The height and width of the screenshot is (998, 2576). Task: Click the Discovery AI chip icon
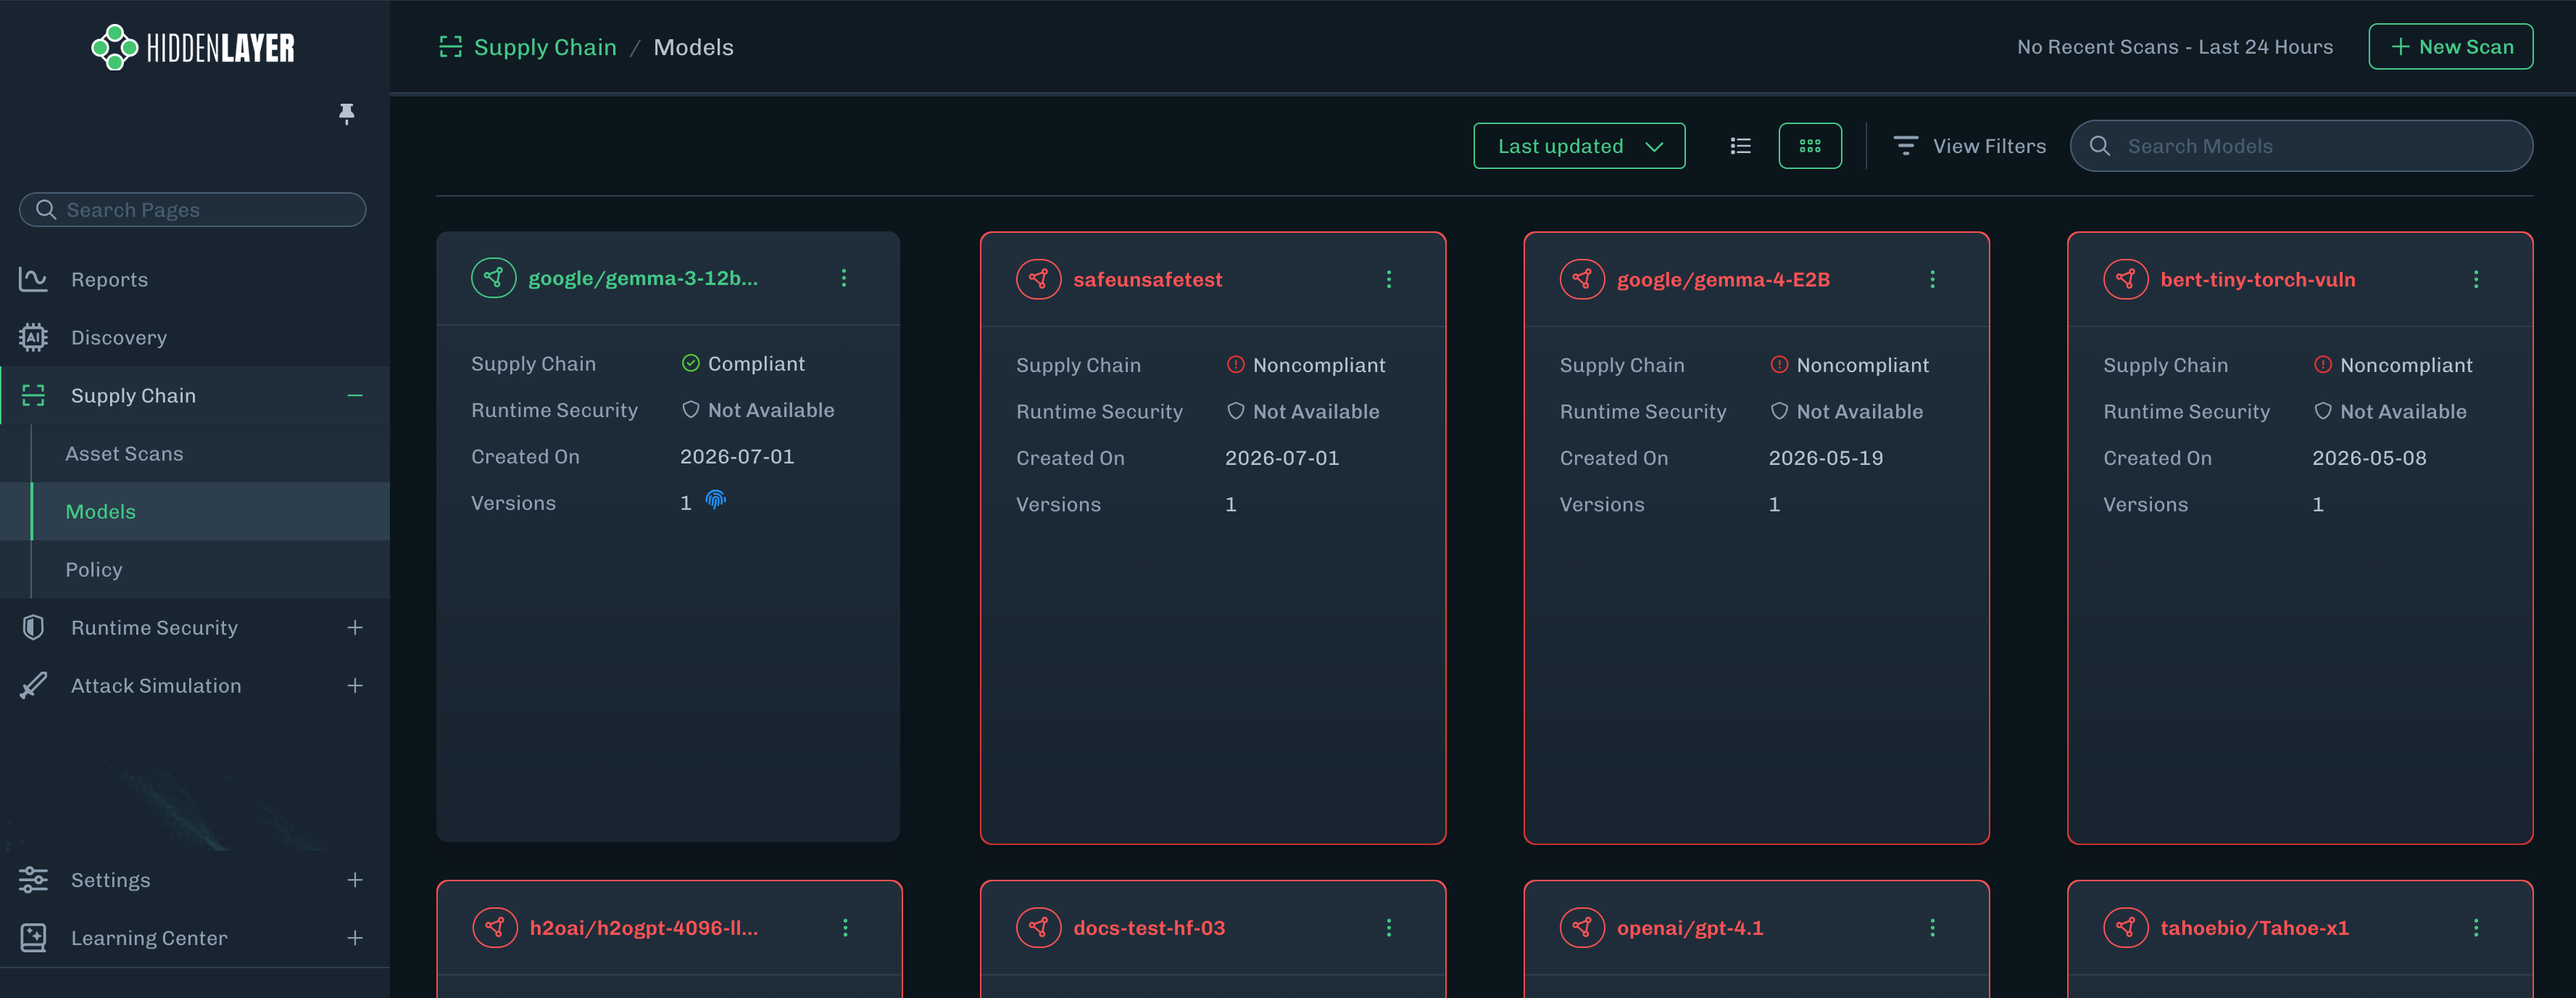[33, 337]
